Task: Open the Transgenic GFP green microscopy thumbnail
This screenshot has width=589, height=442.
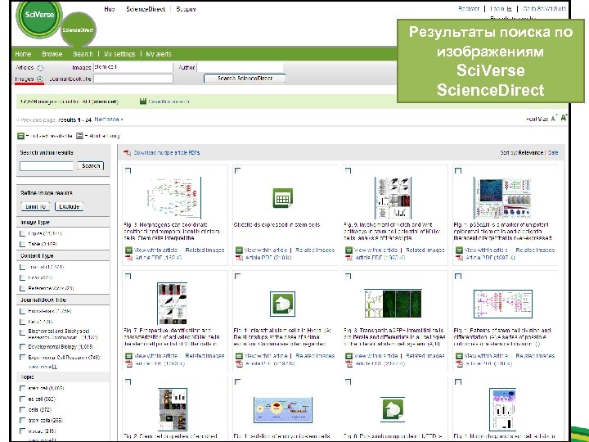Action: click(393, 304)
